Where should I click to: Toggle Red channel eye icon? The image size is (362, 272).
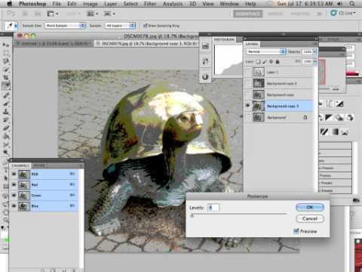click(14, 184)
